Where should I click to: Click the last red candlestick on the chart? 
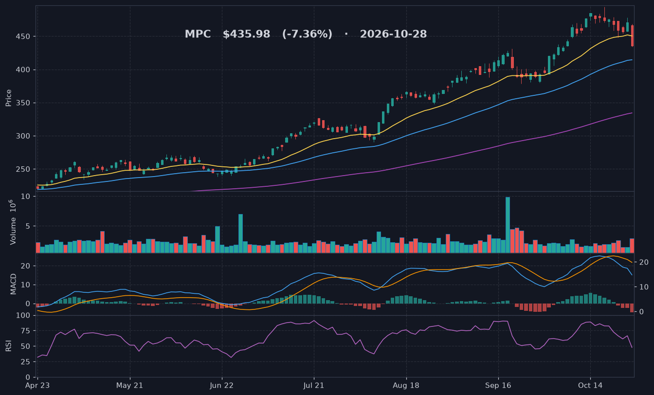coord(632,36)
